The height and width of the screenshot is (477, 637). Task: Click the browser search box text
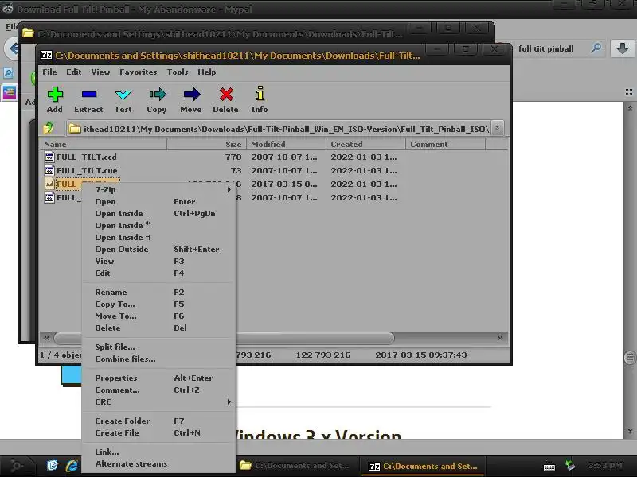[546, 48]
